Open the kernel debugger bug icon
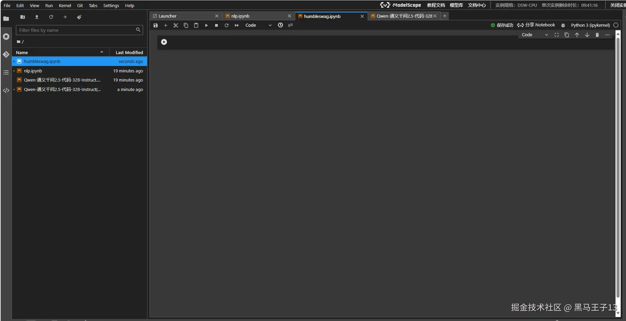This screenshot has height=321, width=626. click(563, 25)
